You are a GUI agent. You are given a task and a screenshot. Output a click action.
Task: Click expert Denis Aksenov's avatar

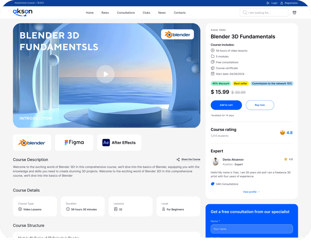coord(215,162)
